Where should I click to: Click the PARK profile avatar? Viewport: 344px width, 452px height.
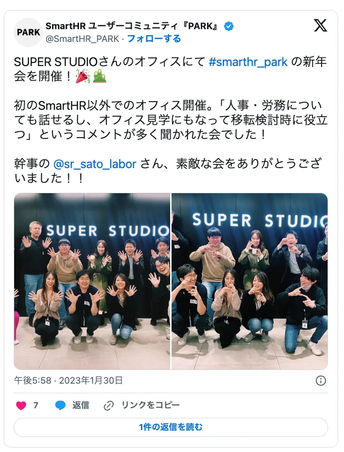click(28, 32)
